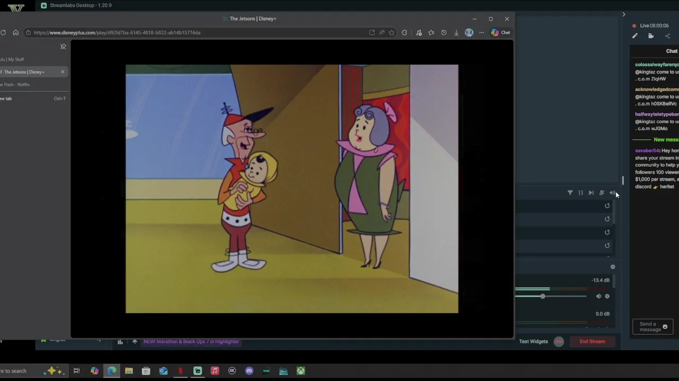679x381 pixels.
Task: Open browser history icon
Action: (444, 32)
